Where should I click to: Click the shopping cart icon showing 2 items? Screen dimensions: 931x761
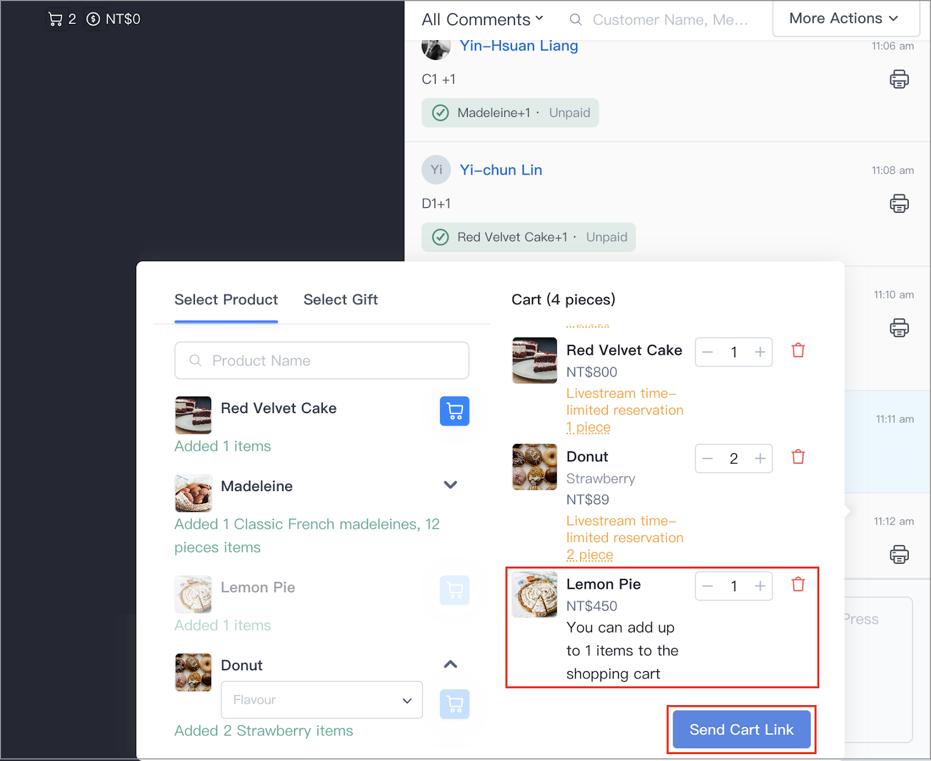[x=56, y=19]
